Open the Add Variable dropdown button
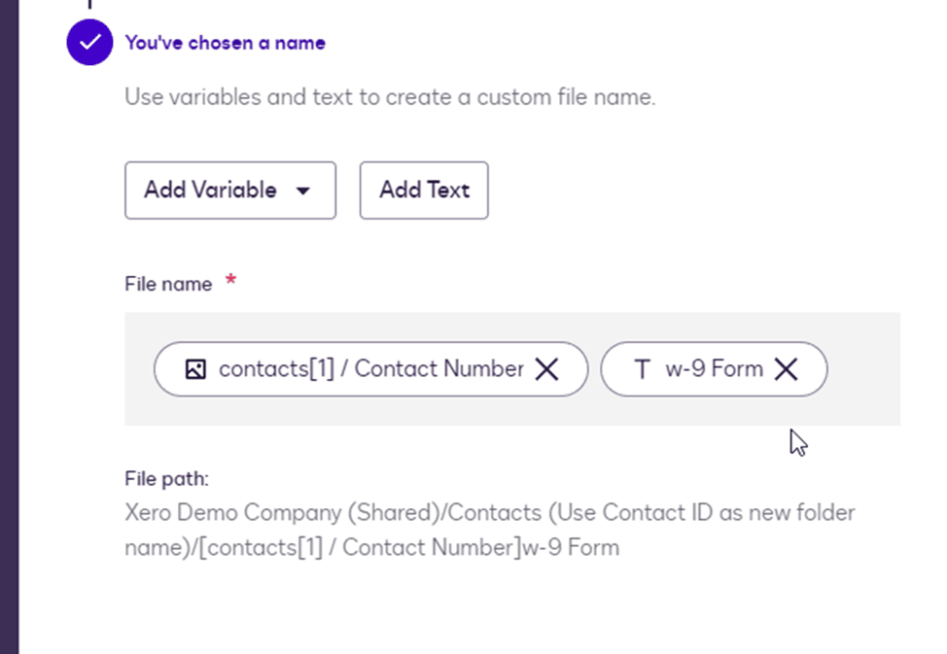This screenshot has width=947, height=654. click(x=229, y=190)
